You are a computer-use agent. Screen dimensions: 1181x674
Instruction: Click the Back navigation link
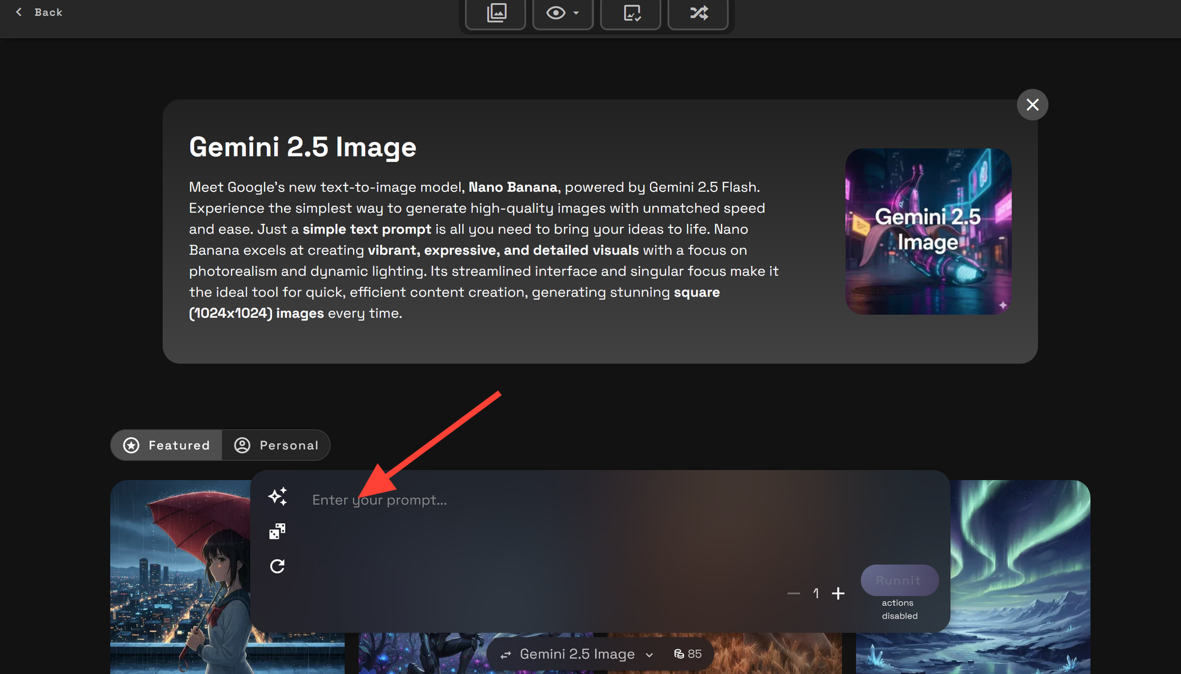38,12
